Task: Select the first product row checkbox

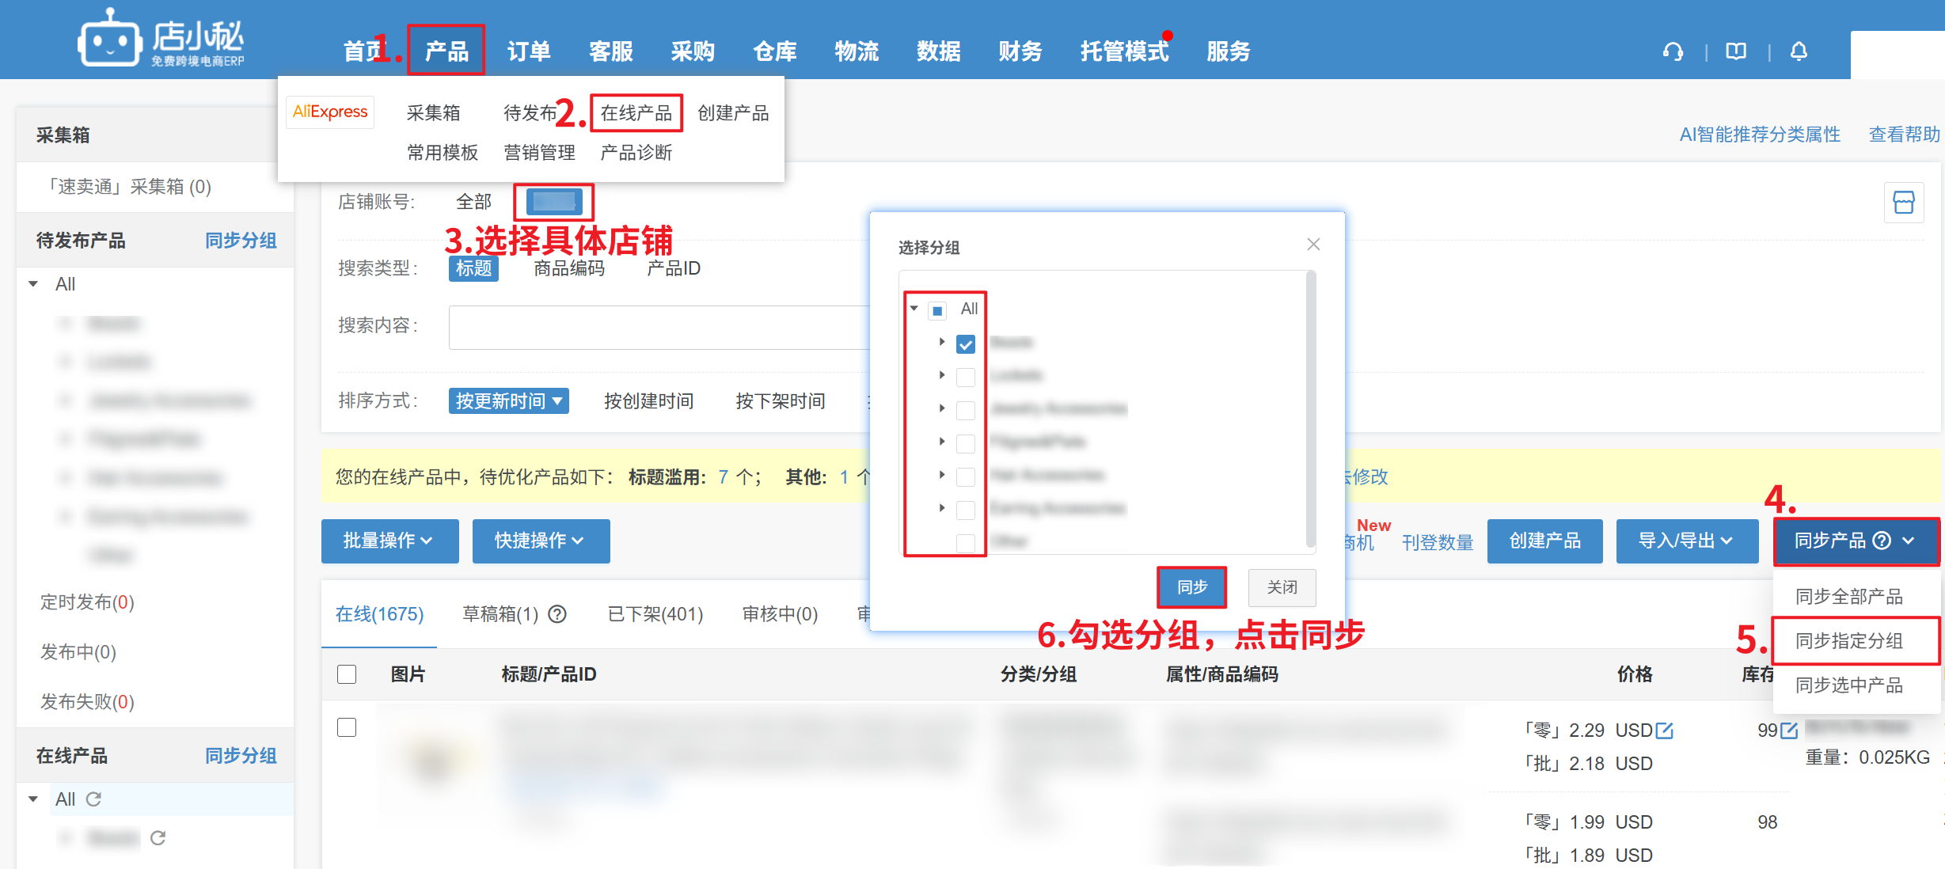Action: [x=347, y=727]
